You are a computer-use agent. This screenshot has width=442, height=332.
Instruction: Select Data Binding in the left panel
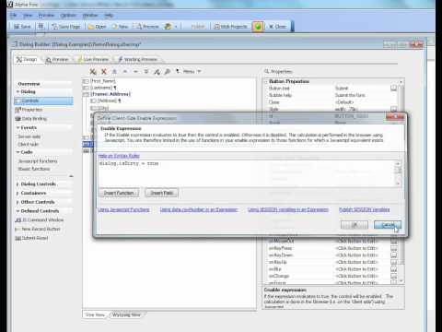31,118
